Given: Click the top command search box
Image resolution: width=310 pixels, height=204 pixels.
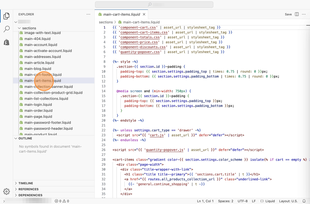Looking at the screenshot, I should [x=154, y=5].
